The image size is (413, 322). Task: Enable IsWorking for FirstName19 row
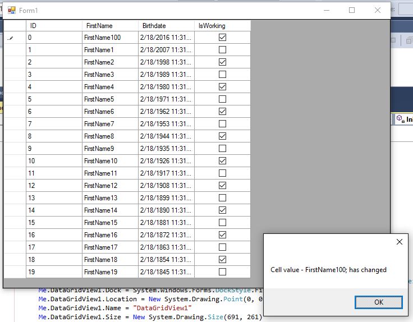[x=222, y=272]
